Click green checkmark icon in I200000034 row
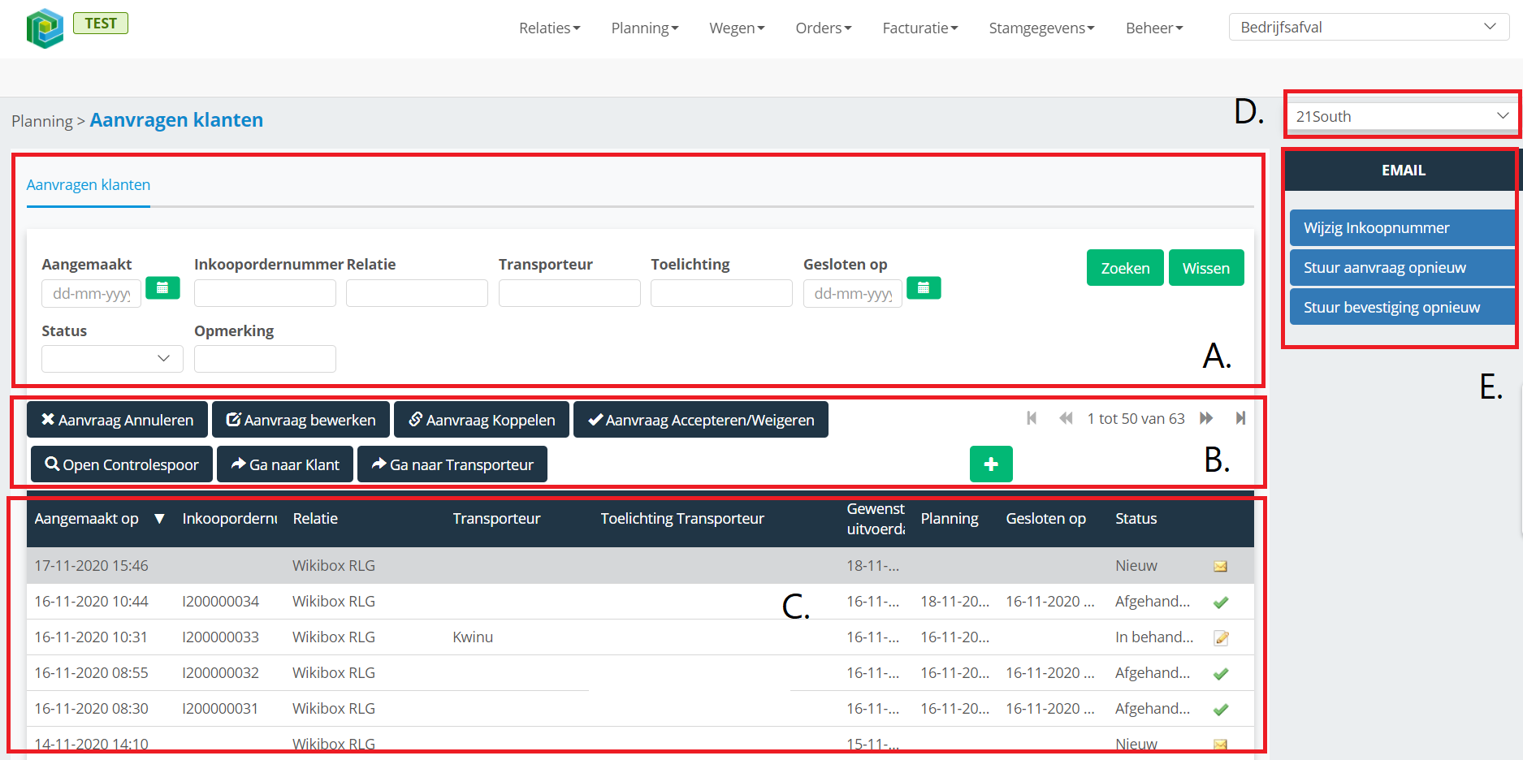1523x760 pixels. point(1220,602)
